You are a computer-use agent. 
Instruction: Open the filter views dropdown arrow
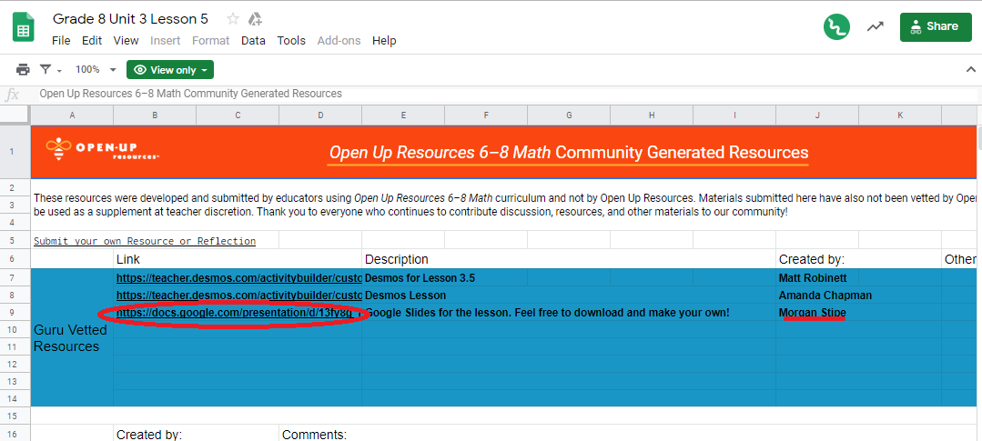pyautogui.click(x=59, y=71)
